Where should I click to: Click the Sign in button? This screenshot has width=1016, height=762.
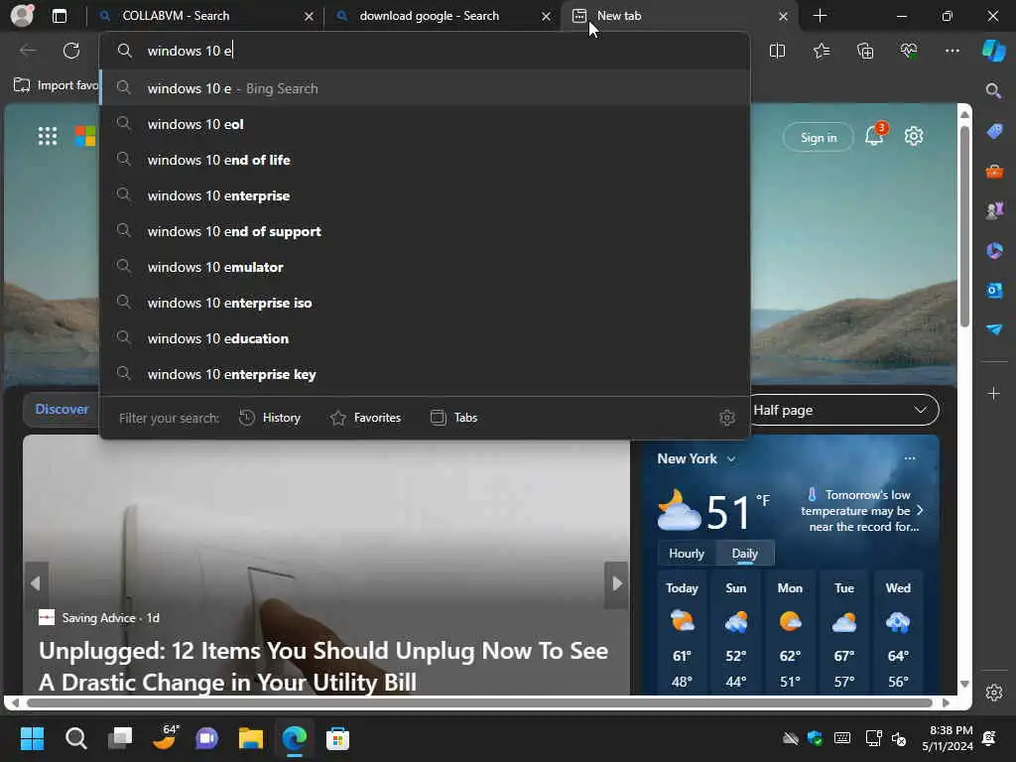pos(819,137)
